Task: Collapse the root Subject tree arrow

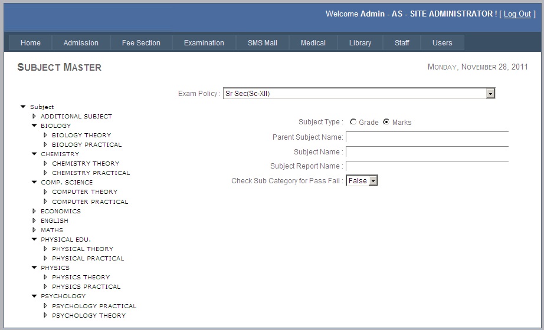Action: 23,107
